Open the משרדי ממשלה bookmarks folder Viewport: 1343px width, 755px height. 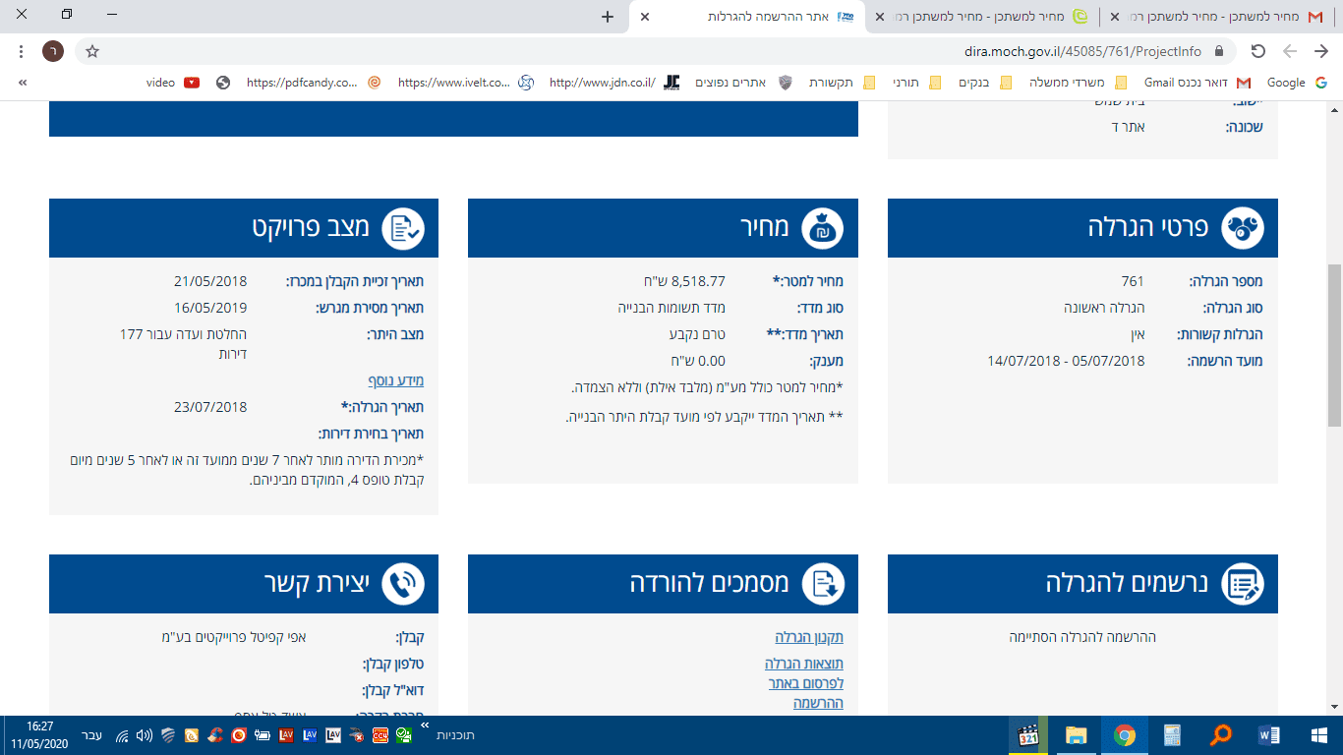(x=1079, y=83)
